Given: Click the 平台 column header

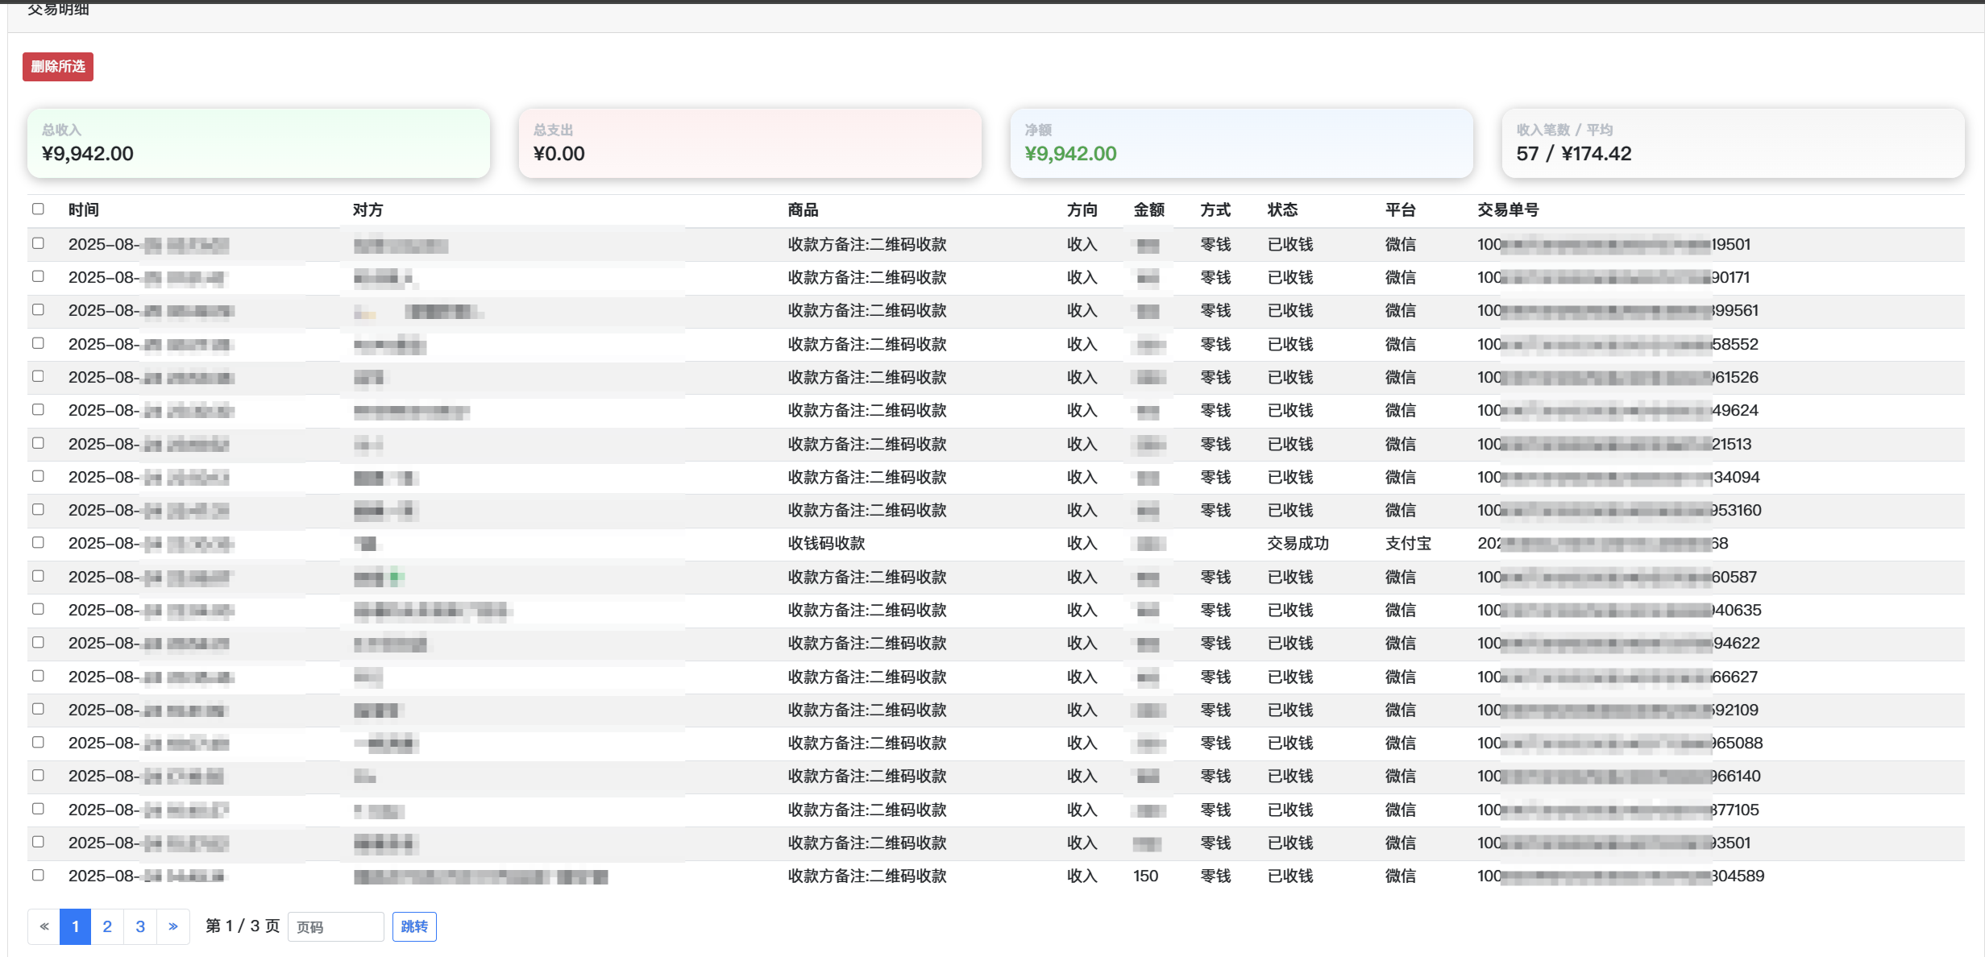Looking at the screenshot, I should click(1401, 210).
